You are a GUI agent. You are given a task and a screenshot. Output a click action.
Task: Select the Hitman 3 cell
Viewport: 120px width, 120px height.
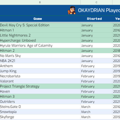[40, 96]
